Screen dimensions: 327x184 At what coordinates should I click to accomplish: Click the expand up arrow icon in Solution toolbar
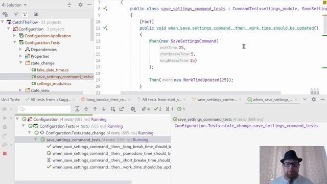pyautogui.click(x=16, y=14)
